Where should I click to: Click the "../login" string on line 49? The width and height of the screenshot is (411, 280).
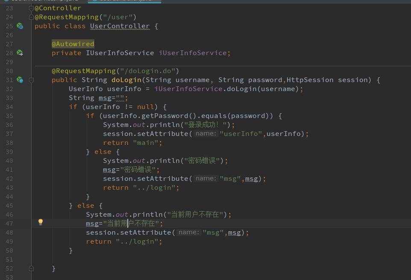137,242
